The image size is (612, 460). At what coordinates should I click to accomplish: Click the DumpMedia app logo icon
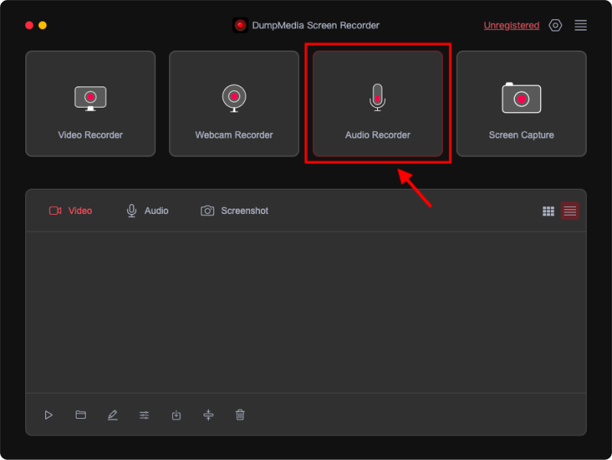240,25
